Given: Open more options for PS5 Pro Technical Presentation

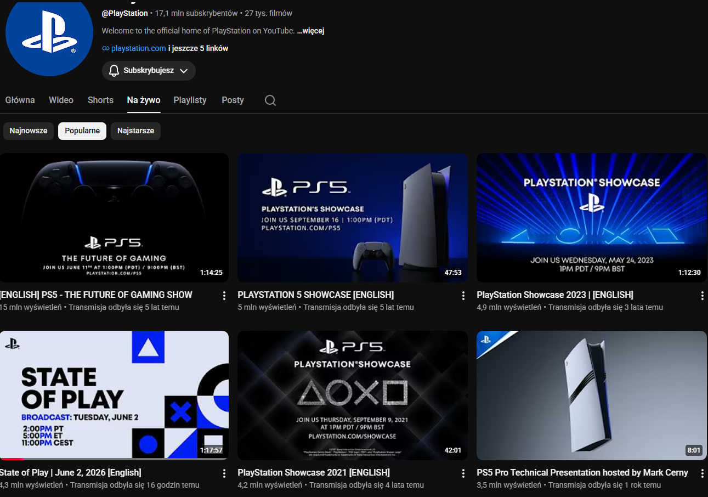Looking at the screenshot, I should point(703,473).
